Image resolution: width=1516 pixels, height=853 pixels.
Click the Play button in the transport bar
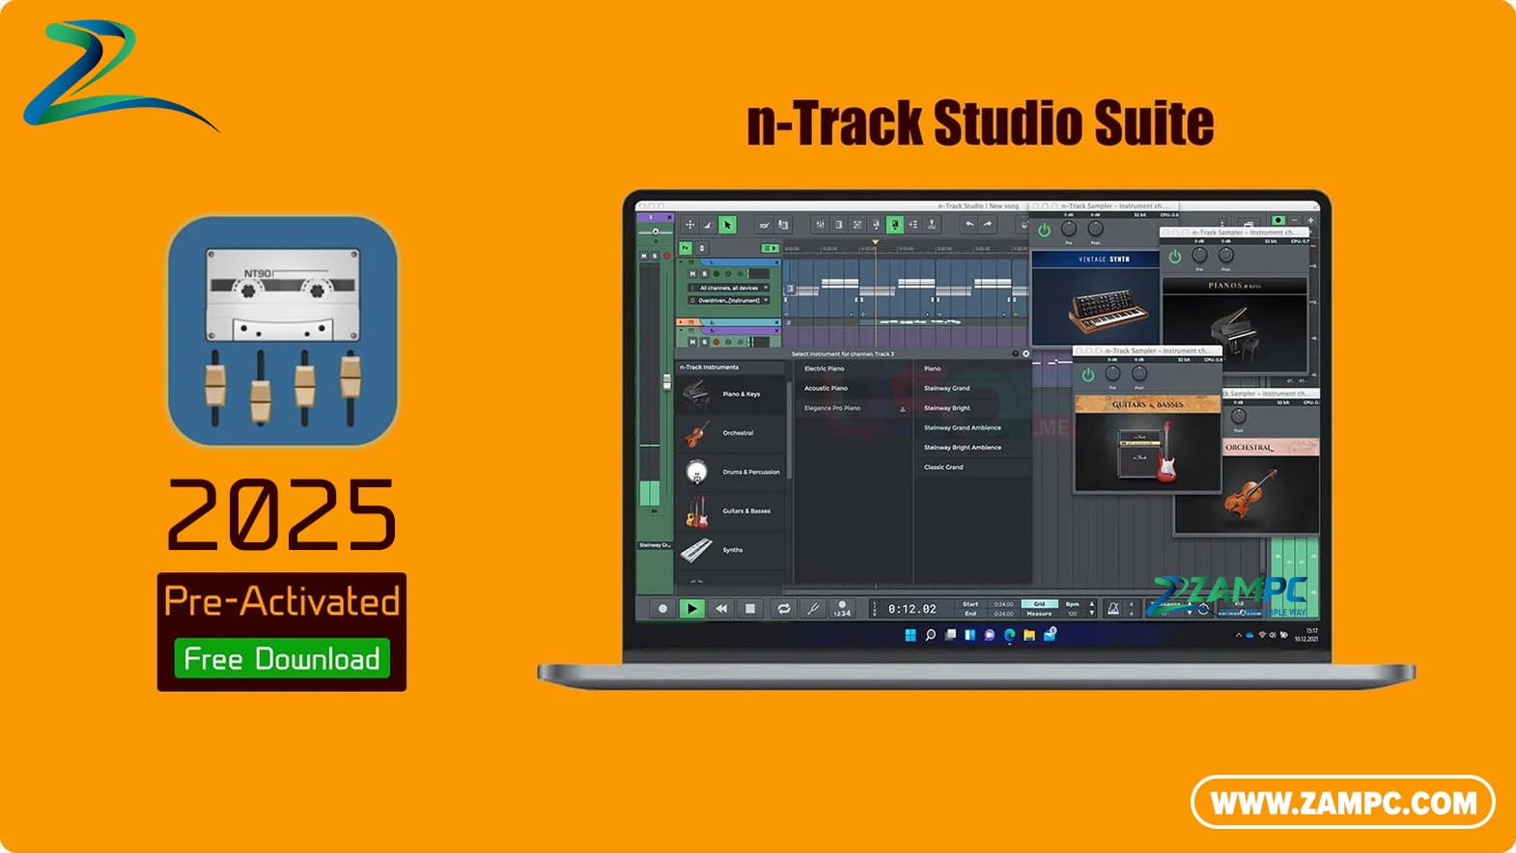click(691, 609)
